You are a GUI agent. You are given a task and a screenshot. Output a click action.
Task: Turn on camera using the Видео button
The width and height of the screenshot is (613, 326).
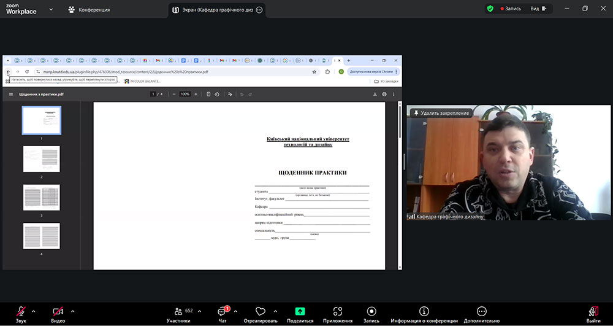(58, 312)
